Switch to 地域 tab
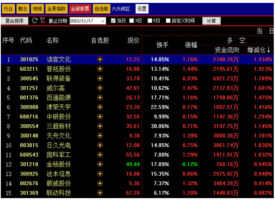 point(37,9)
